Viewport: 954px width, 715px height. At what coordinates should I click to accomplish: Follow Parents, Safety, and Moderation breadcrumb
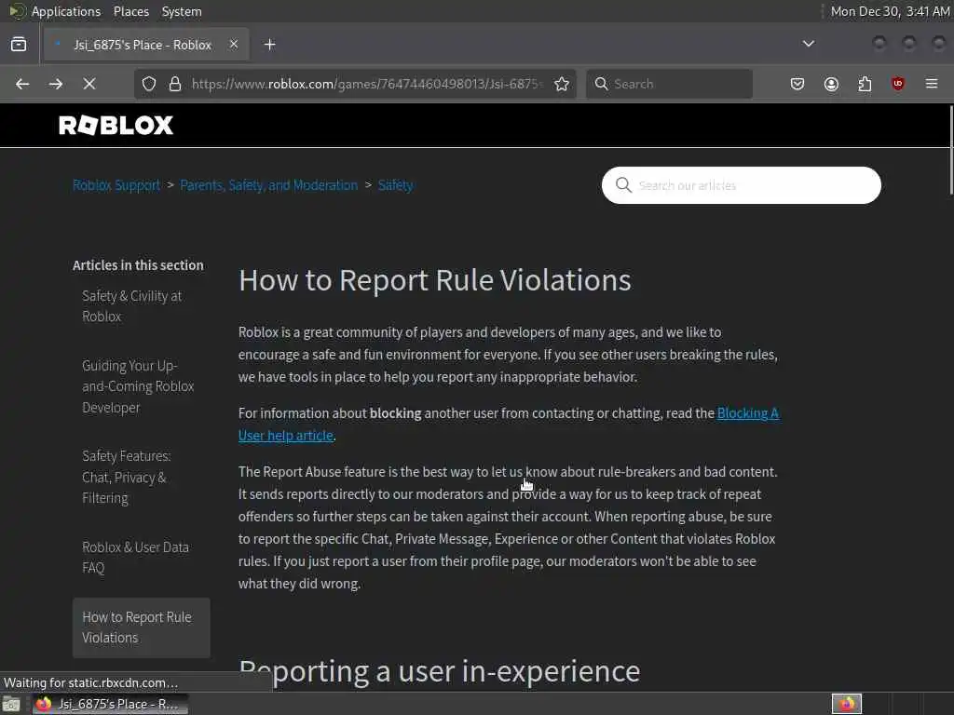point(269,185)
